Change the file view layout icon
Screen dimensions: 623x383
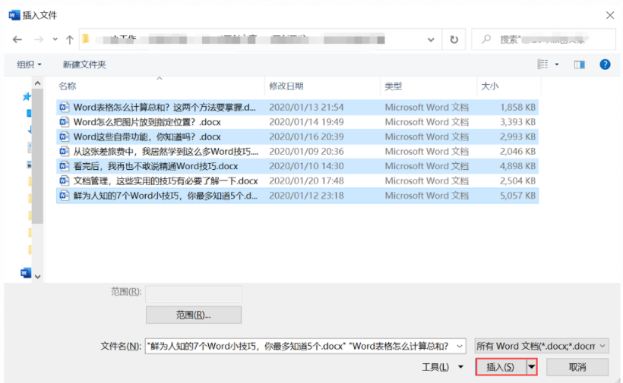(x=542, y=64)
